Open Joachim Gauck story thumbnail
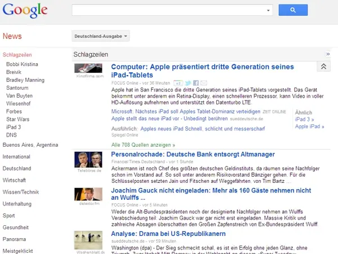 pos(88,194)
